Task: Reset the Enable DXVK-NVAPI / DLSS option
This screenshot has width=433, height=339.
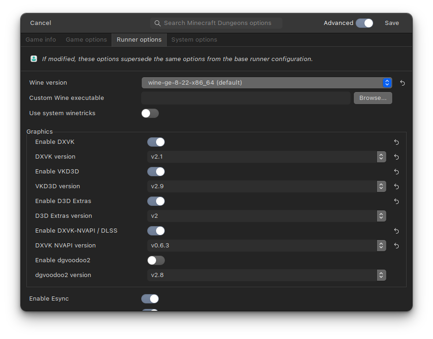Action: click(x=396, y=231)
